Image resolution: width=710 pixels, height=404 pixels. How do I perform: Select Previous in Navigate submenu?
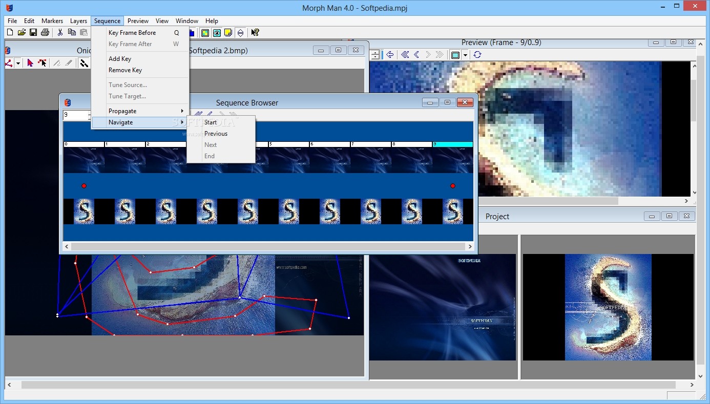[x=221, y=134]
